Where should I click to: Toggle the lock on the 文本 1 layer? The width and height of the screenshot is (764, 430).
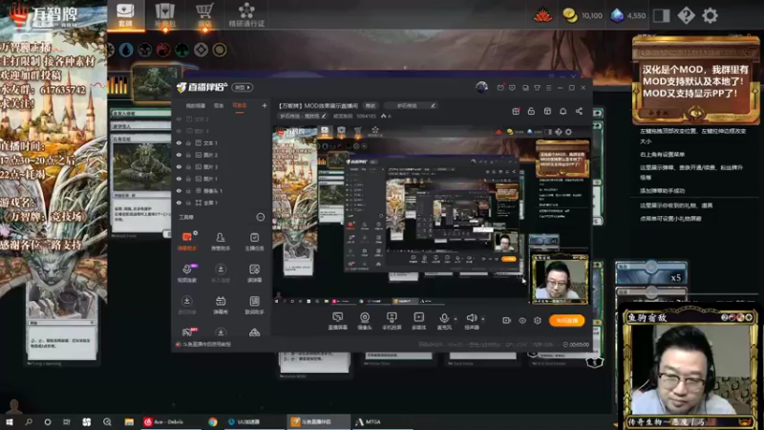188,142
